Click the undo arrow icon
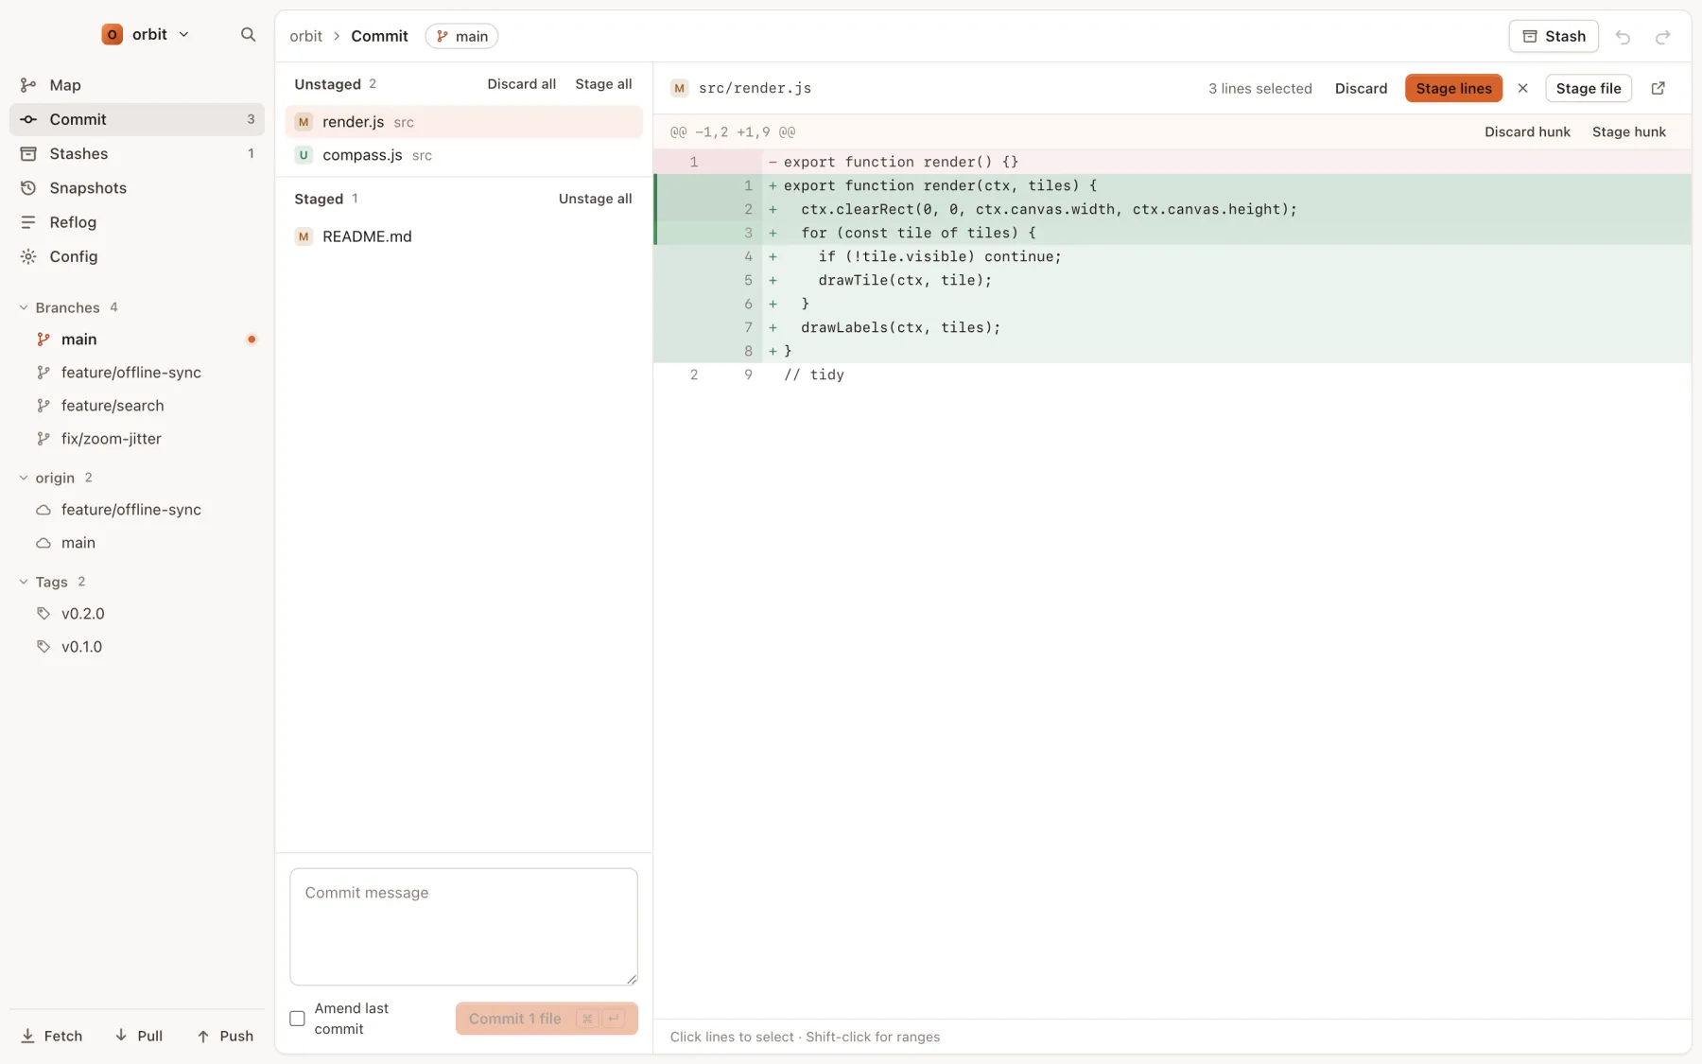 1623,37
